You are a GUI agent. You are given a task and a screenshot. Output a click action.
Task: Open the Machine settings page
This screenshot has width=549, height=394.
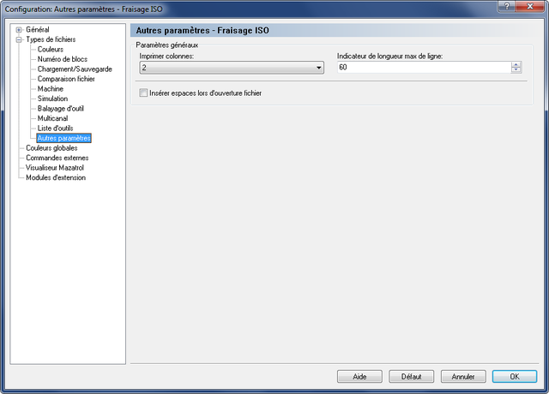(51, 89)
